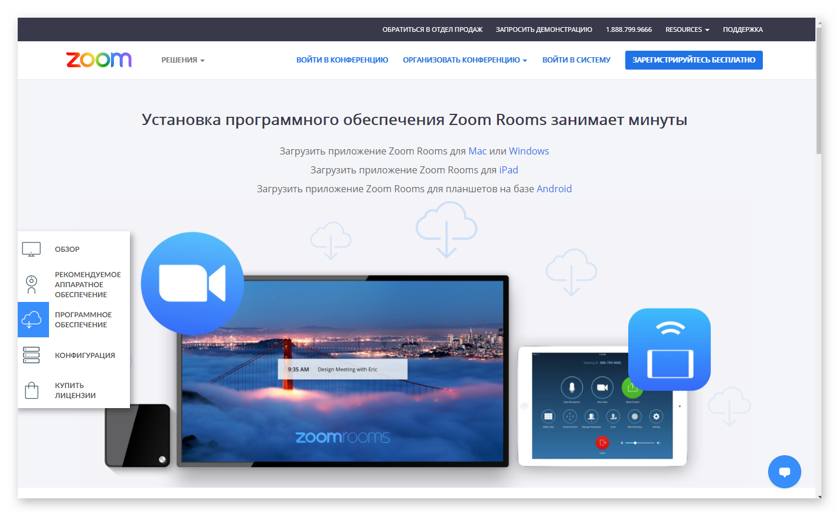
Task: Click ЗАПРОСИТЬ ДЕМОНСТРАЦИЮ link
Action: pos(544,29)
